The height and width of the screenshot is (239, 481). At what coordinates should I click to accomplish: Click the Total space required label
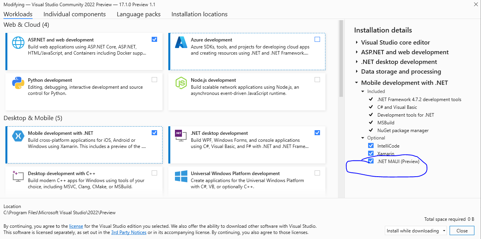(445, 219)
